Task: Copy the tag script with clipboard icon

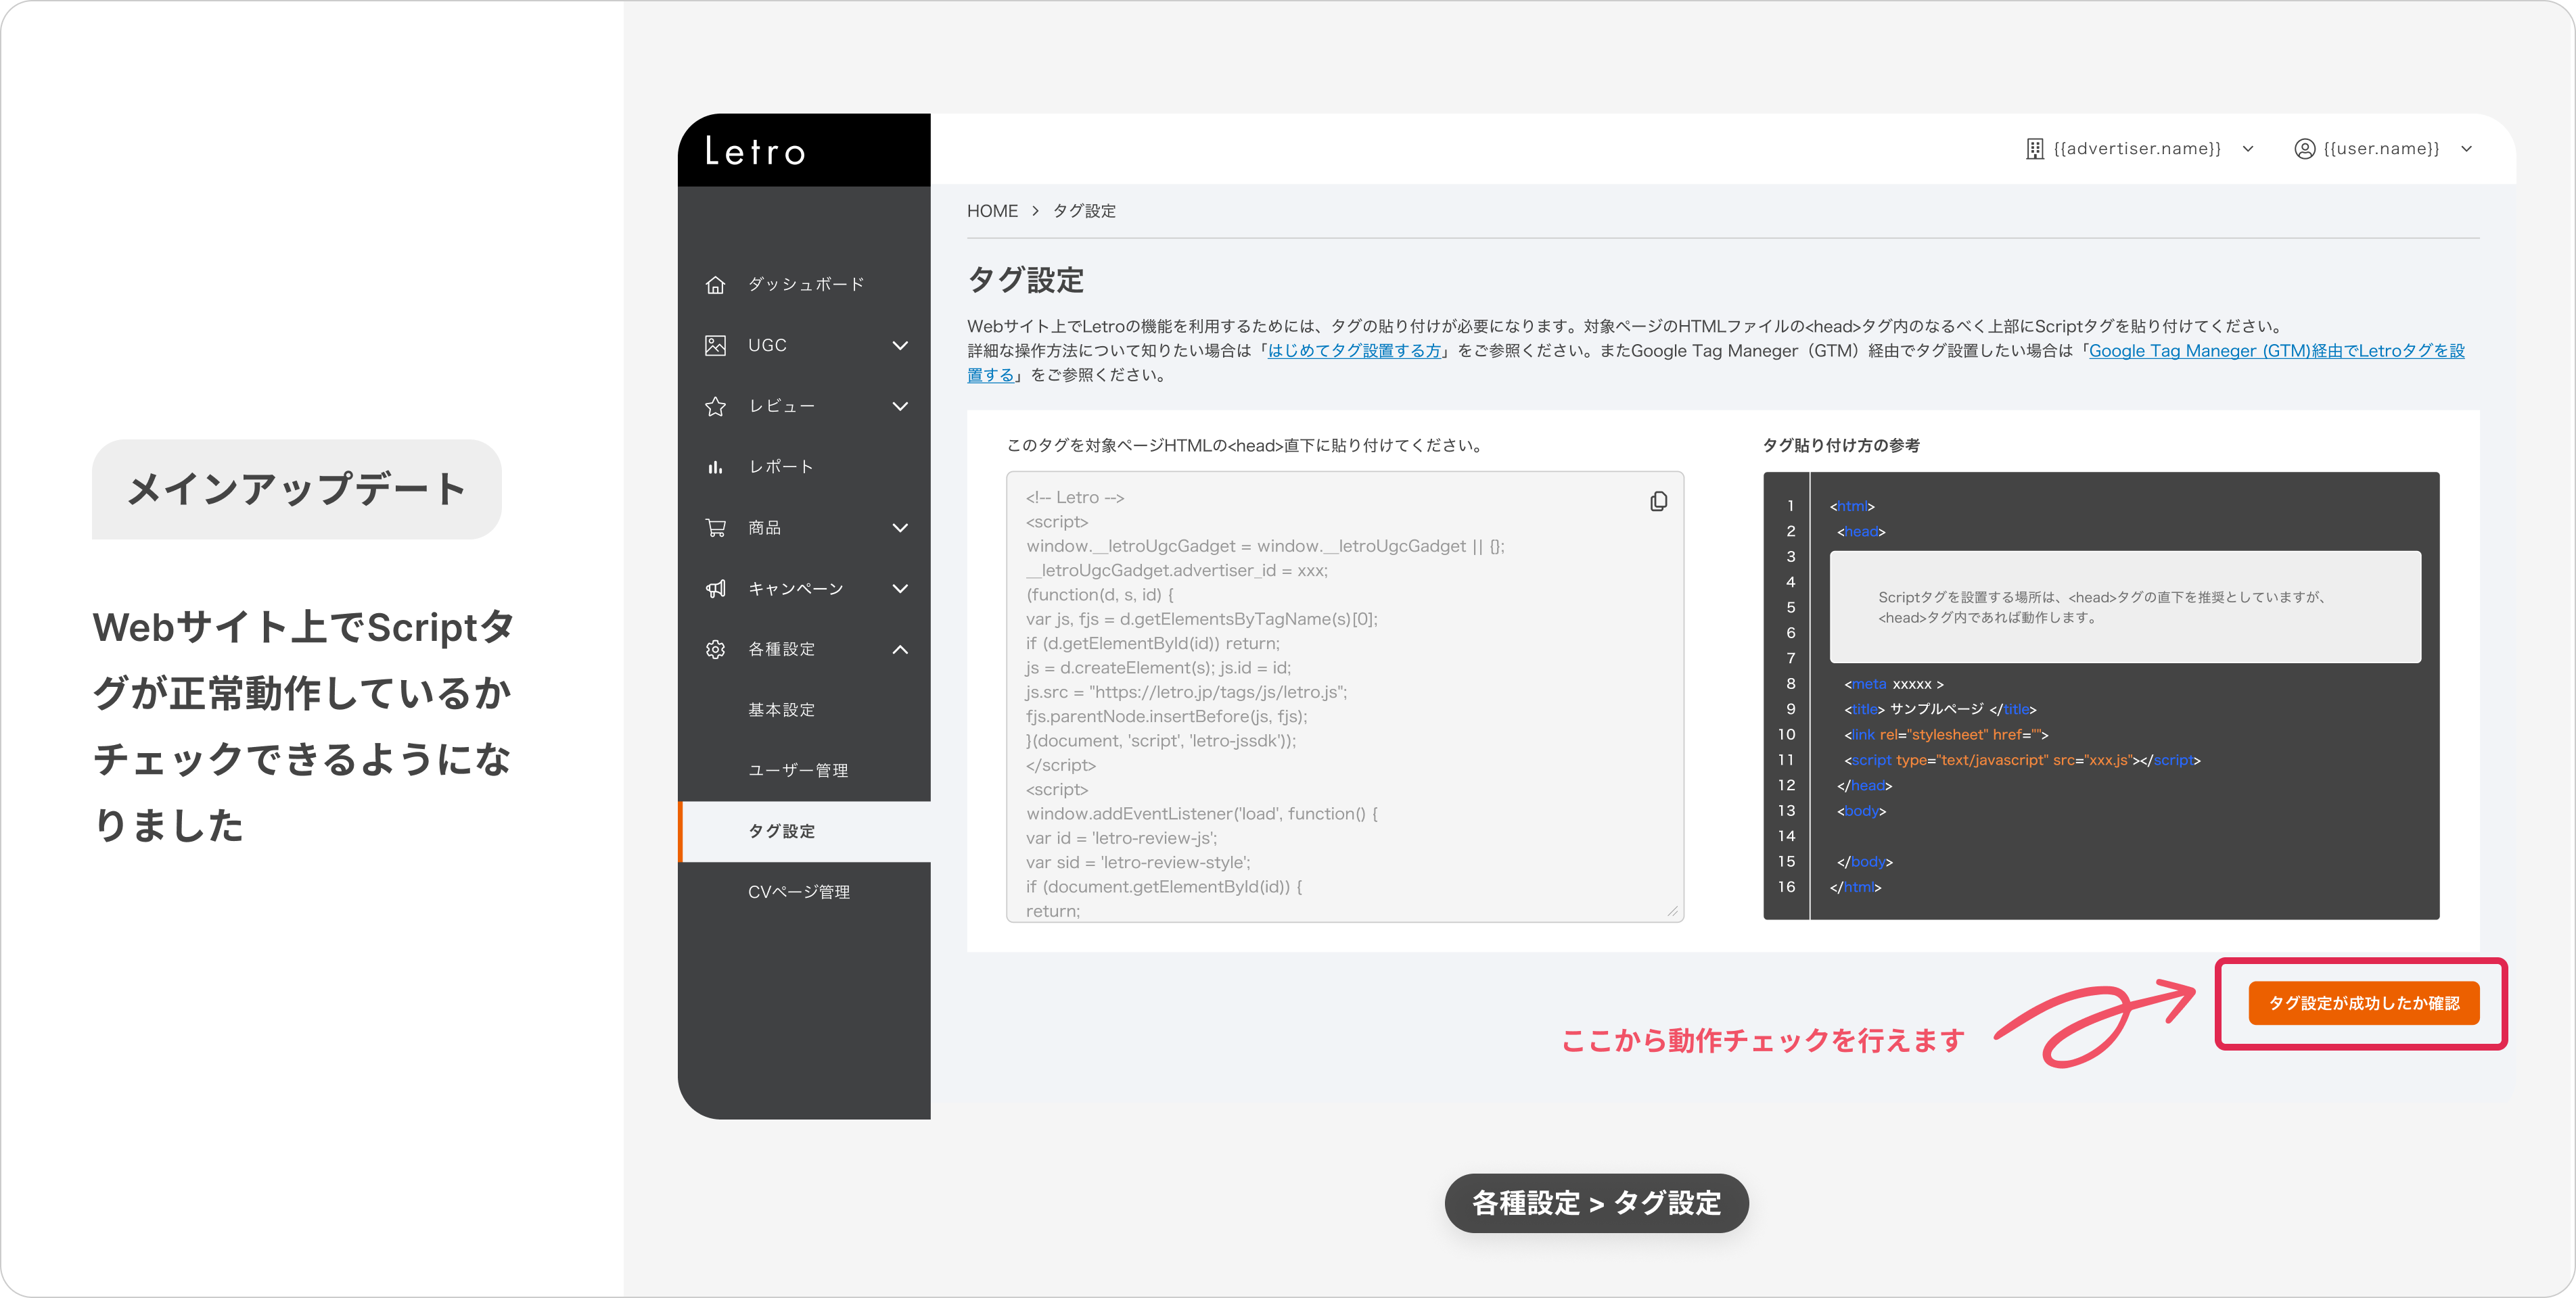Action: pos(1658,502)
